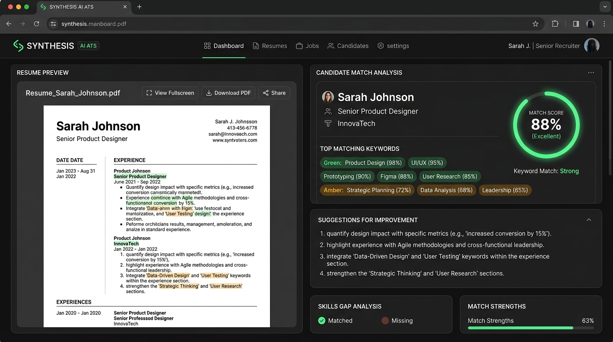
Task: Select Strategic Planning (72%) amber tag
Action: click(x=367, y=190)
